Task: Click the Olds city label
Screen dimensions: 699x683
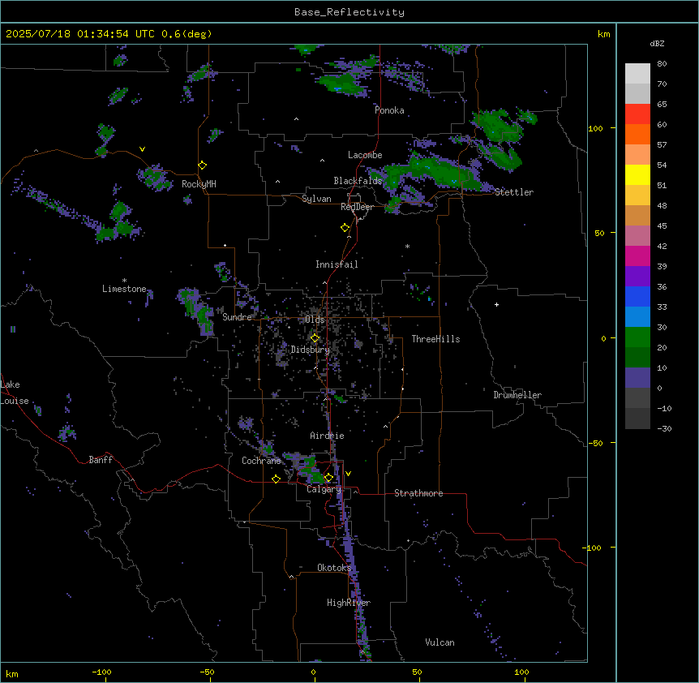Action: (315, 320)
